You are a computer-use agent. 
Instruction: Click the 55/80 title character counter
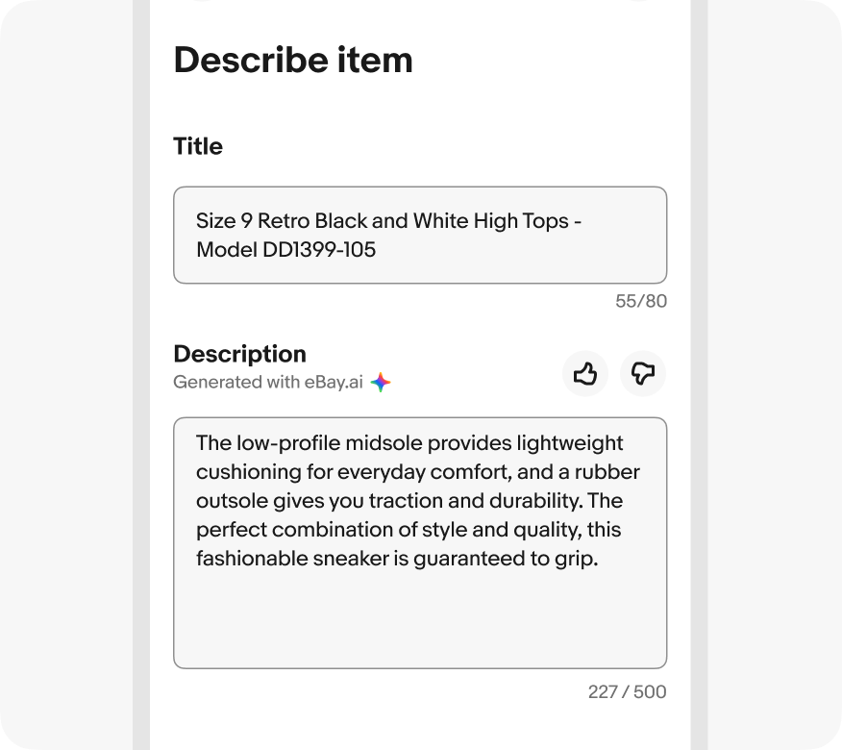click(641, 301)
